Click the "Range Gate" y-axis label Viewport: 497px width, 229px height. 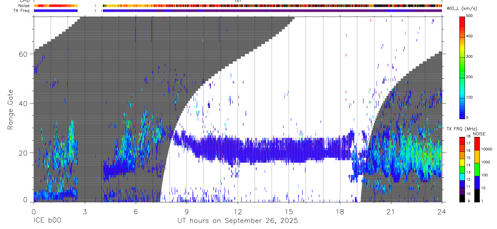[11, 109]
